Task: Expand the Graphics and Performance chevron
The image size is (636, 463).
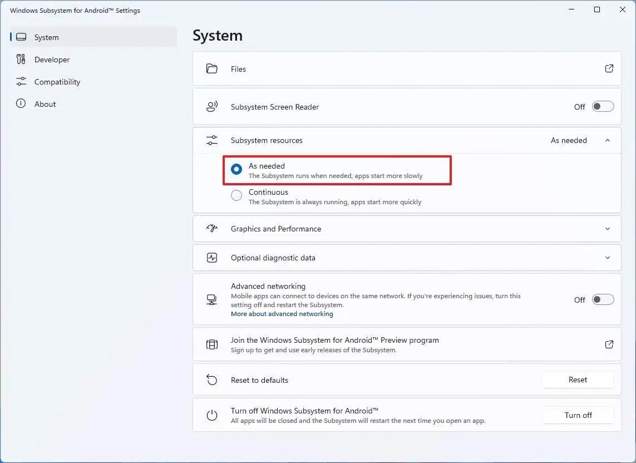Action: (x=607, y=229)
